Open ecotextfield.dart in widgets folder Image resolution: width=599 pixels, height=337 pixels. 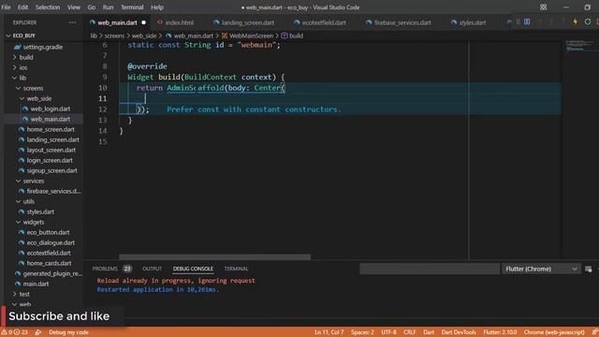pyautogui.click(x=49, y=254)
